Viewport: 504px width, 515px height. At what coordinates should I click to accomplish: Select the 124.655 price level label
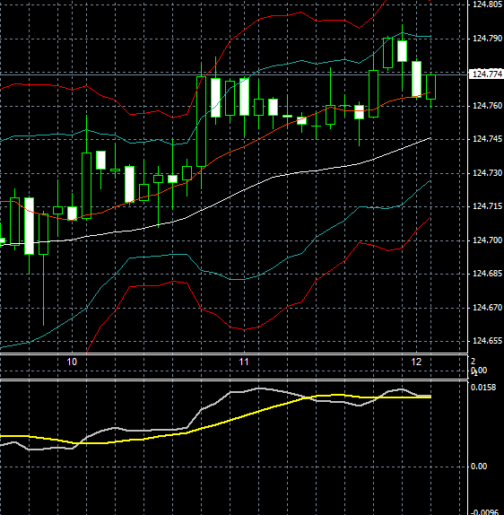pyautogui.click(x=487, y=341)
